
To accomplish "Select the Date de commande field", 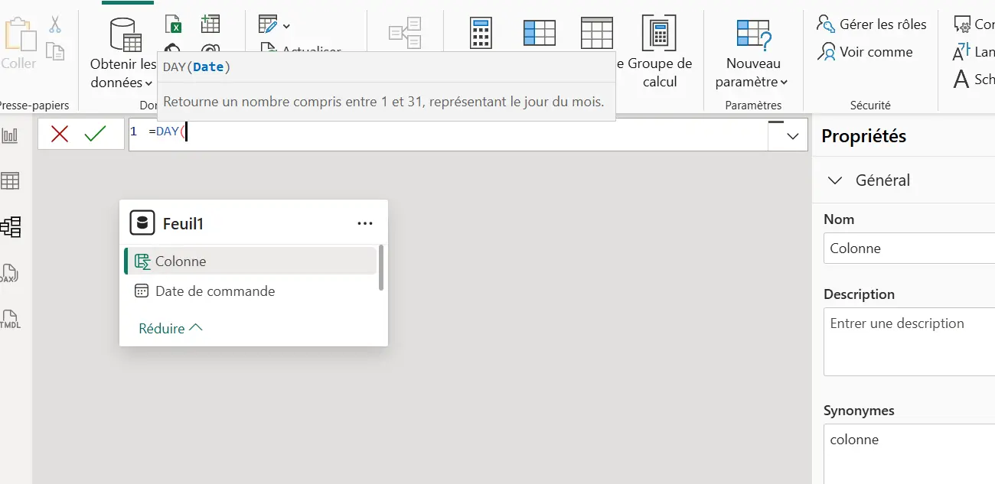I will click(x=250, y=291).
